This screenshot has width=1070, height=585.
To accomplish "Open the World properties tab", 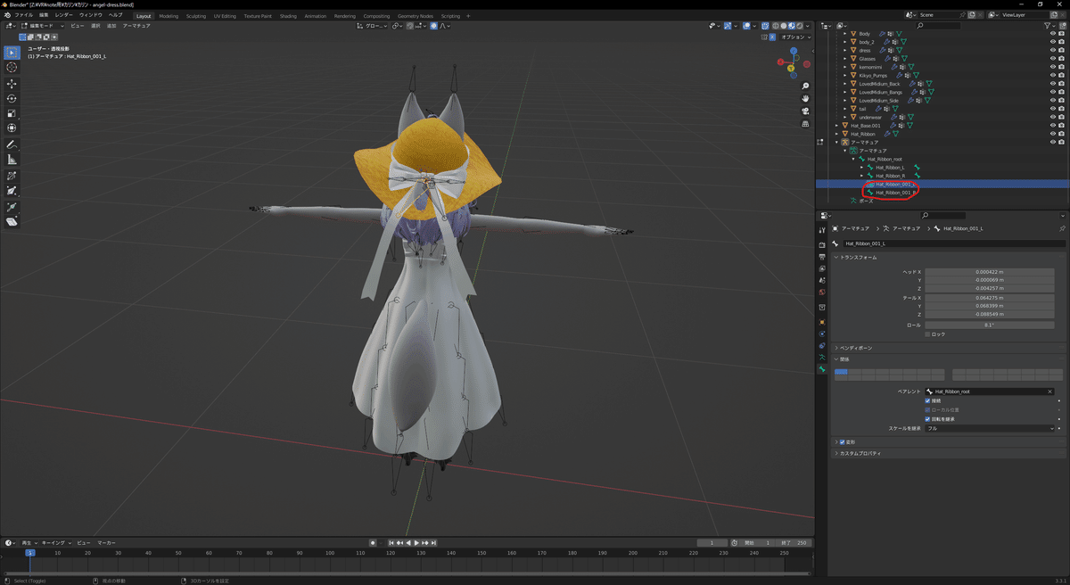I will pos(821,292).
